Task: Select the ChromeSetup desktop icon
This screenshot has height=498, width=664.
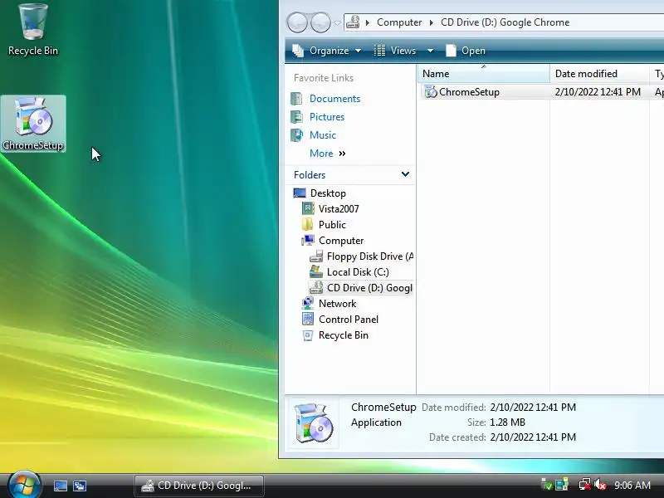Action: (x=33, y=123)
